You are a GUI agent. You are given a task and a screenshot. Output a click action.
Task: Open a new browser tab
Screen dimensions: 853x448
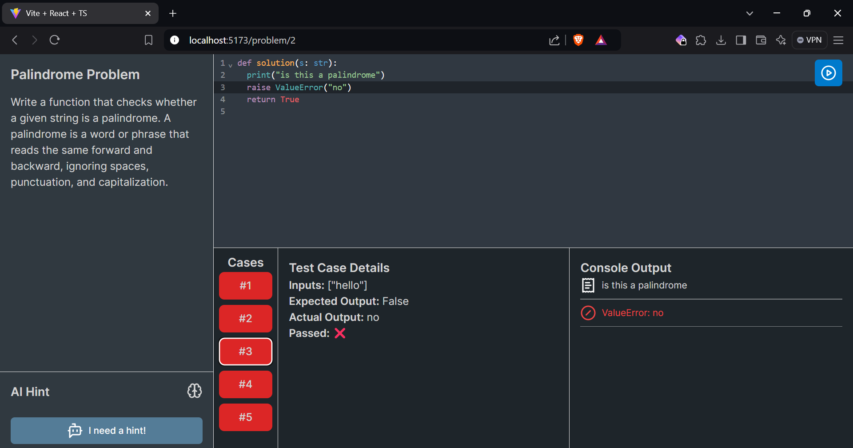pyautogui.click(x=173, y=13)
